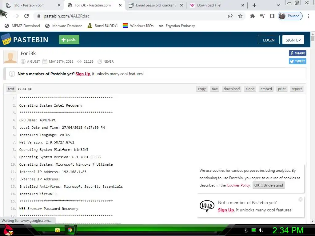Dismiss the Hello sign-up popup
The height and width of the screenshot is (236, 315).
tap(301, 199)
